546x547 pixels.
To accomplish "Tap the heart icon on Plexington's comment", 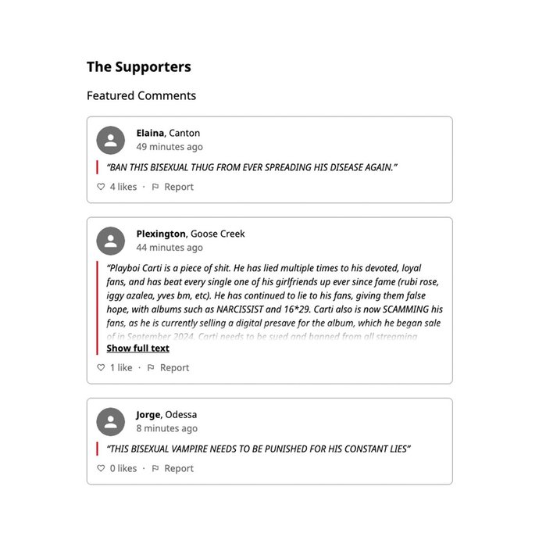I will point(101,367).
